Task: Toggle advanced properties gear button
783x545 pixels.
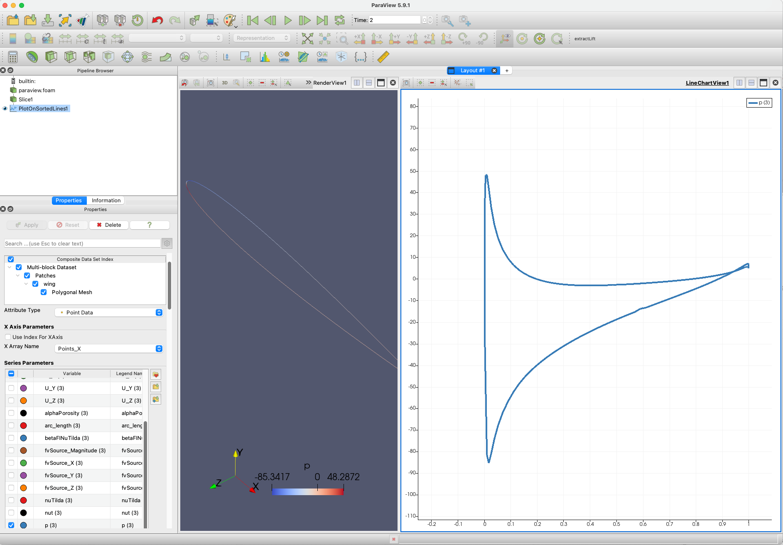Action: click(167, 243)
